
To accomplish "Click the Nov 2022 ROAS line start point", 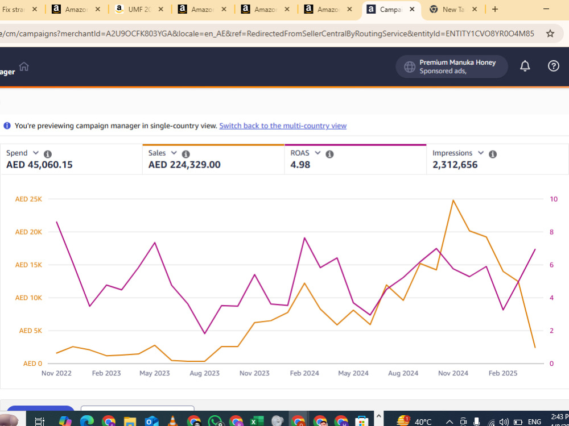I will click(56, 222).
